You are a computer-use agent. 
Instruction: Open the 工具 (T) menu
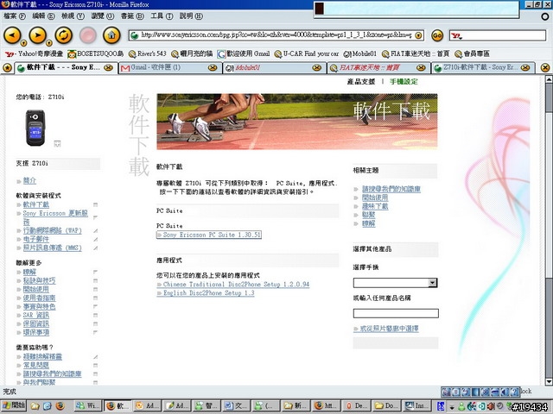tap(162, 16)
